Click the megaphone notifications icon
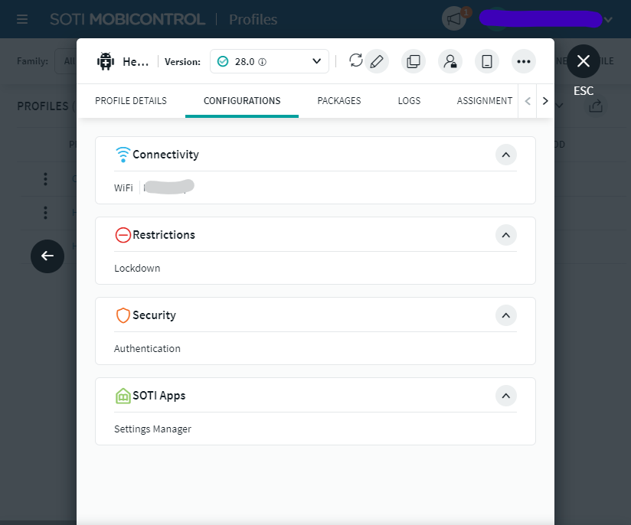Viewport: 631px width, 525px height. [454, 19]
